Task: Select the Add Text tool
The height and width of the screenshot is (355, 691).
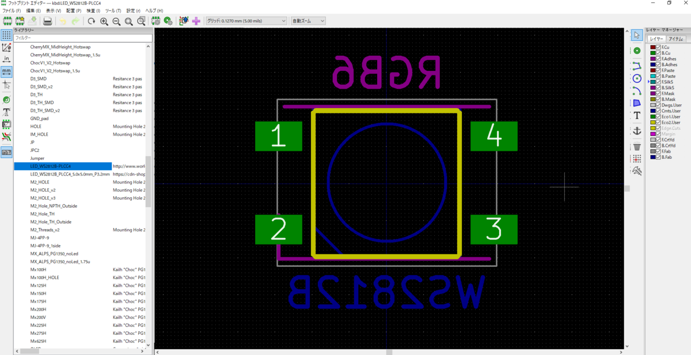Action: [637, 116]
